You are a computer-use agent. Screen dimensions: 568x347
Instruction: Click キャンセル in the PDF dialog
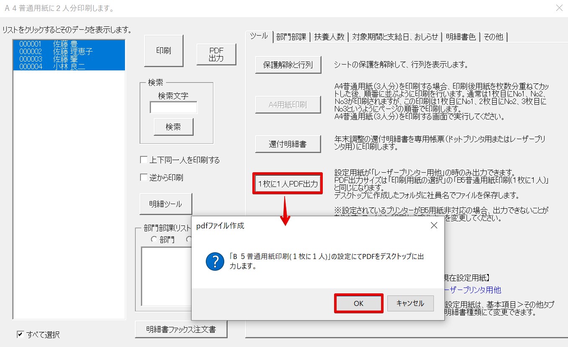click(x=410, y=303)
